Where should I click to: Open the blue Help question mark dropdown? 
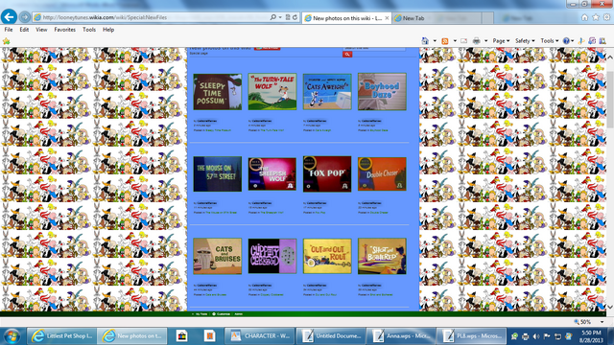(568, 40)
